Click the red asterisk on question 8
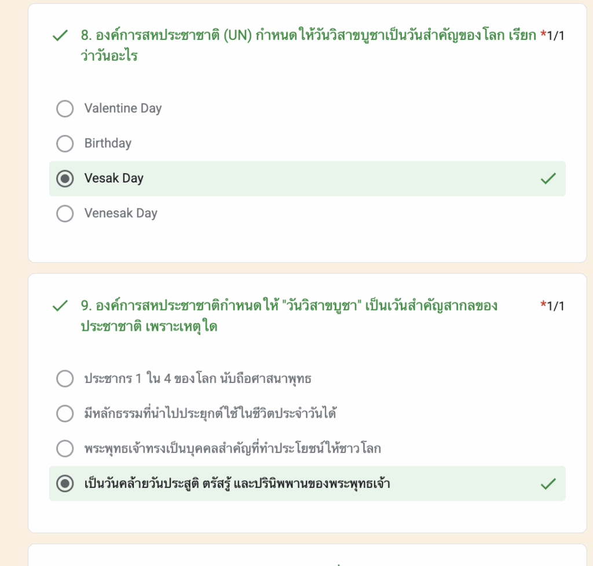This screenshot has height=566, width=593. click(543, 36)
